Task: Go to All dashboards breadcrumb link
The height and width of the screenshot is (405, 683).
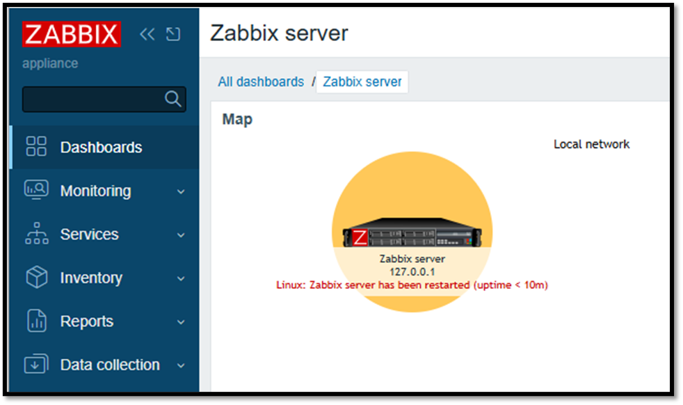Action: tap(261, 81)
